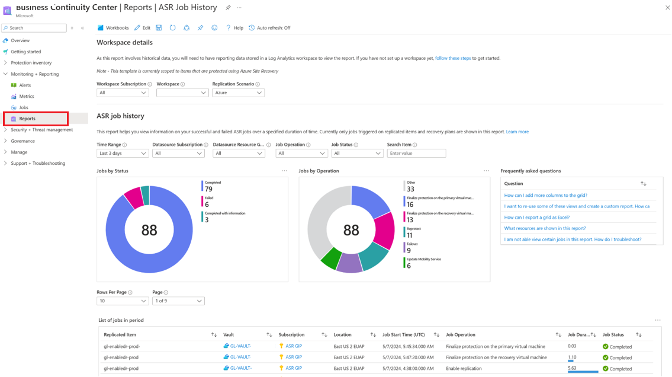Open Overview in the left menu
The width and height of the screenshot is (672, 377).
click(x=20, y=41)
